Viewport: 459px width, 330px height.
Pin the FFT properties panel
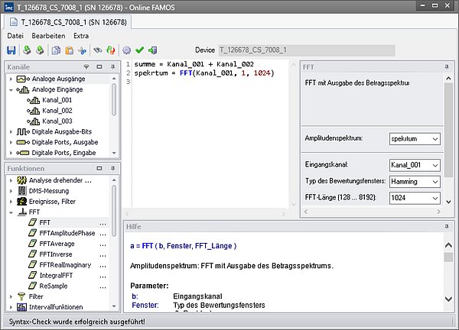point(446,66)
